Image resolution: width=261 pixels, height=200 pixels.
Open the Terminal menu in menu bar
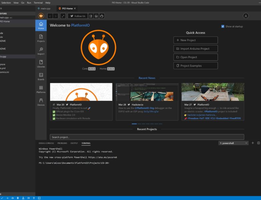tap(38, 2)
